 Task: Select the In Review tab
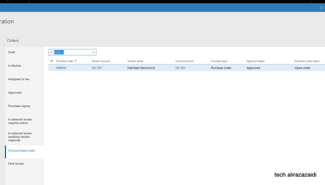point(25,65)
